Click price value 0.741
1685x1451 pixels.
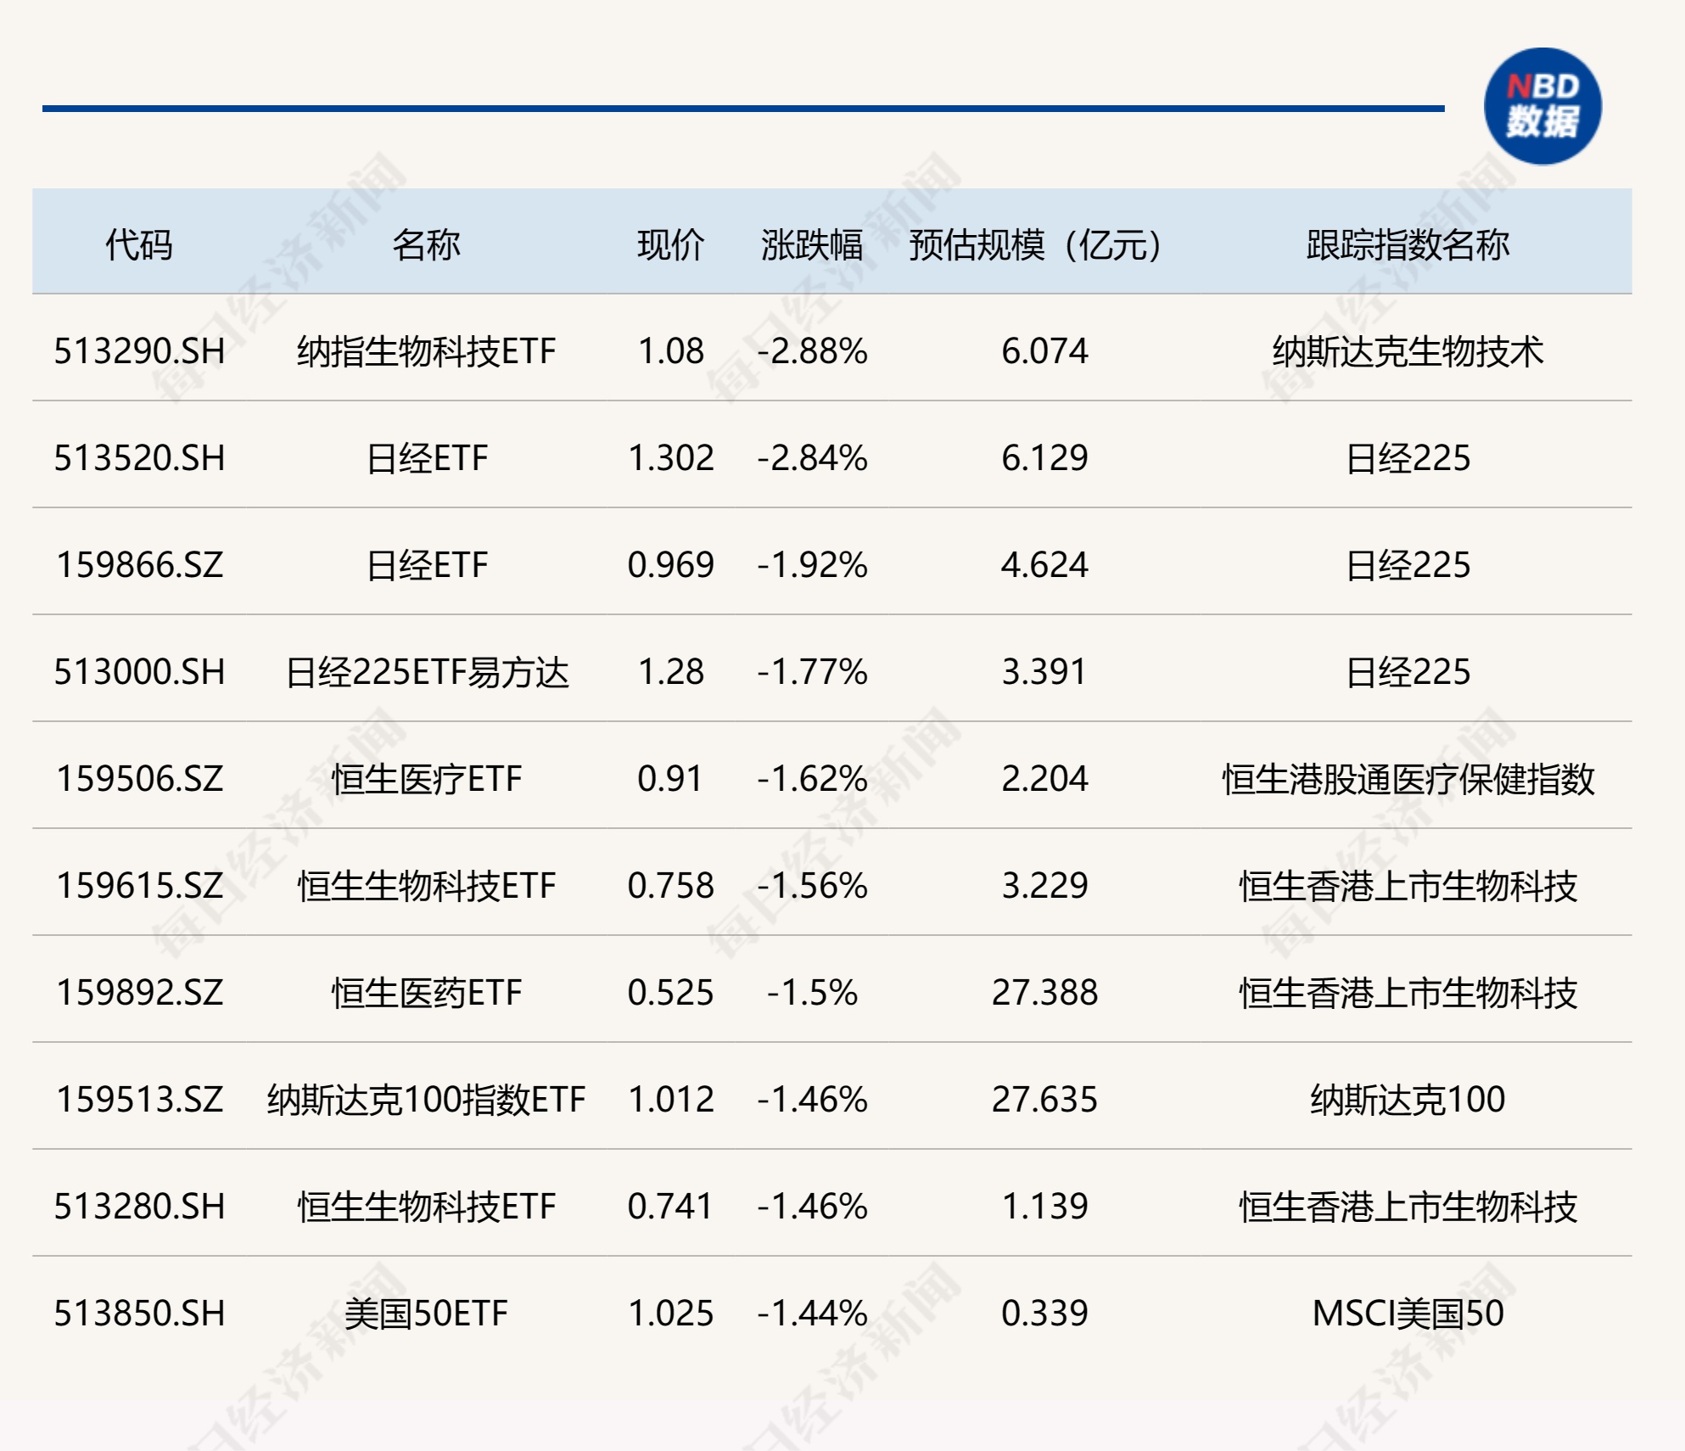click(x=670, y=1207)
